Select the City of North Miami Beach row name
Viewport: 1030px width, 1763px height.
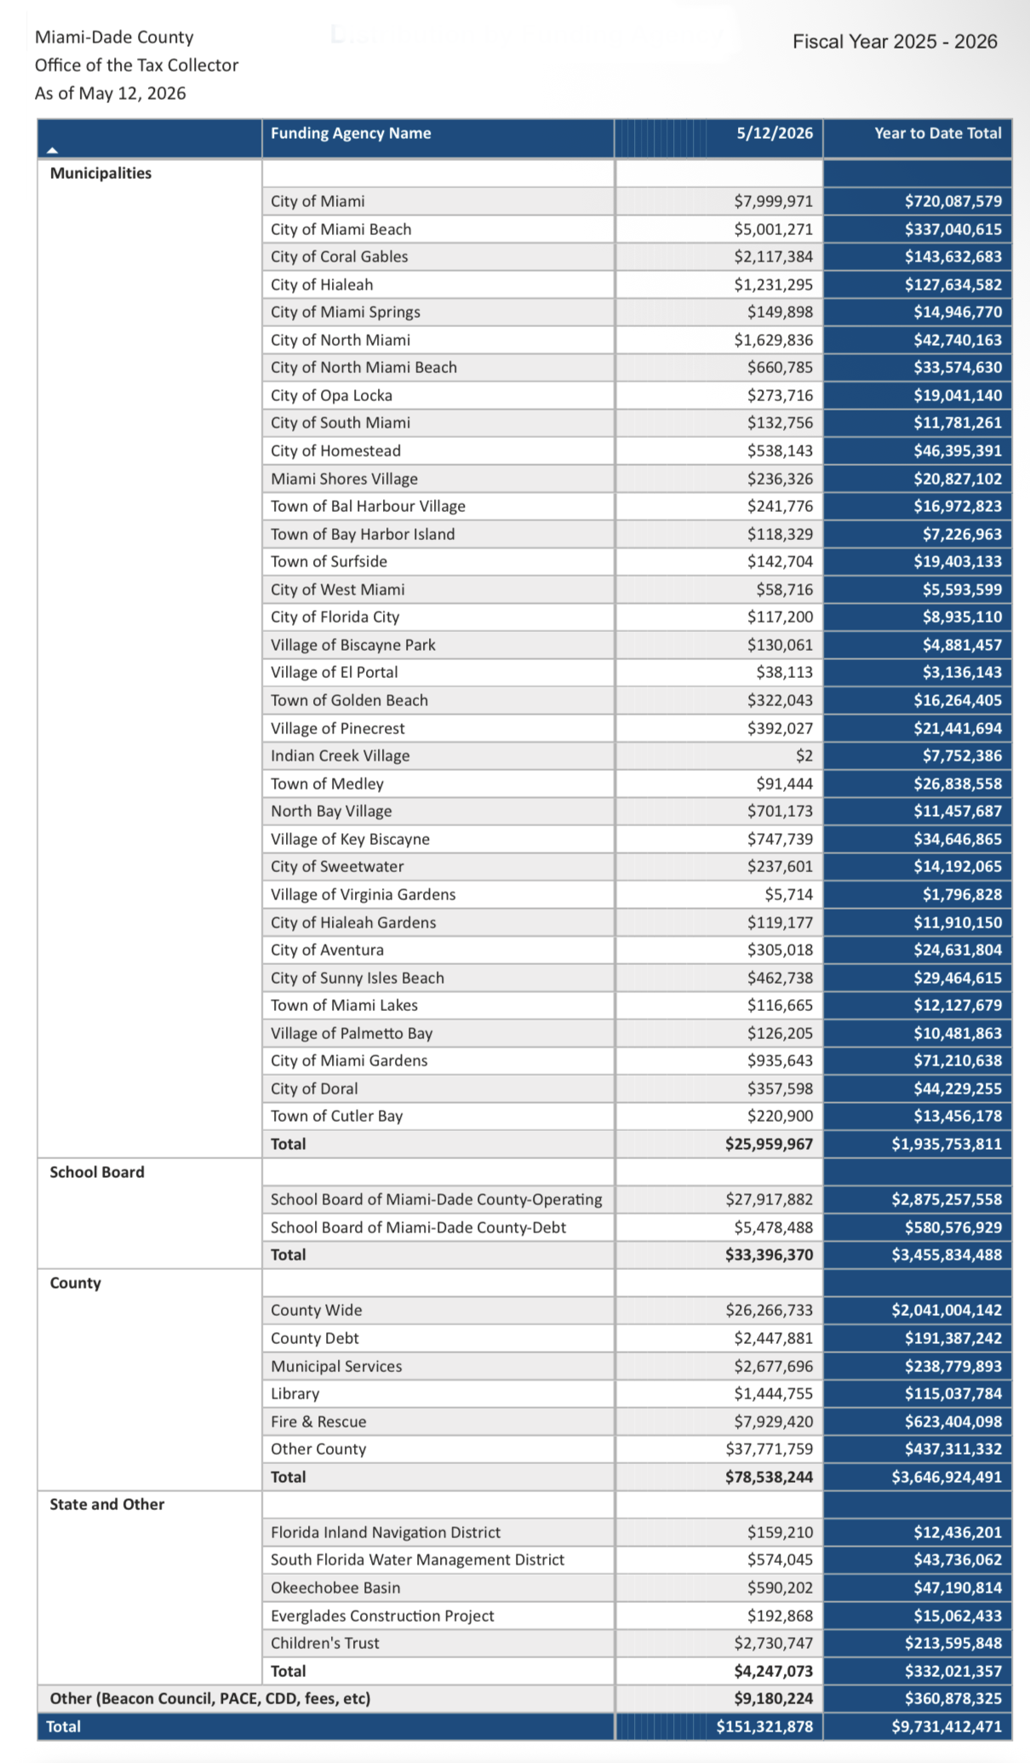pos(363,367)
